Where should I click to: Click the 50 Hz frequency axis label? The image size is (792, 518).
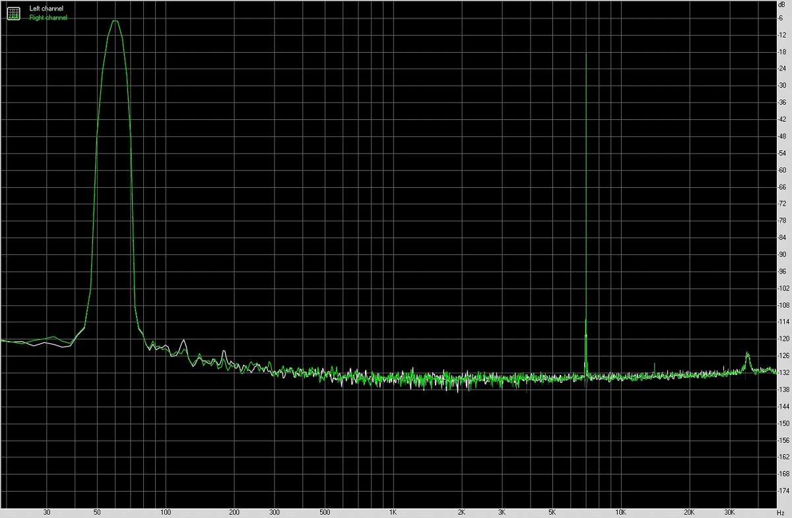coord(97,512)
